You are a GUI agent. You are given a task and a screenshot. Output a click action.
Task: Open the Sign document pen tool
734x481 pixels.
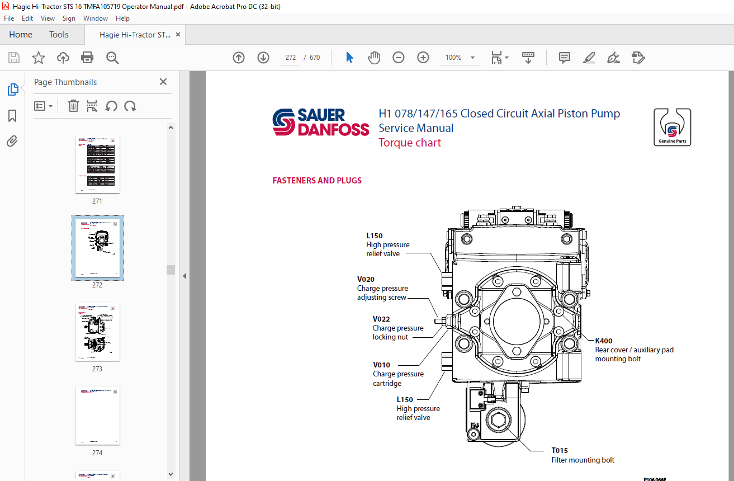coord(614,58)
